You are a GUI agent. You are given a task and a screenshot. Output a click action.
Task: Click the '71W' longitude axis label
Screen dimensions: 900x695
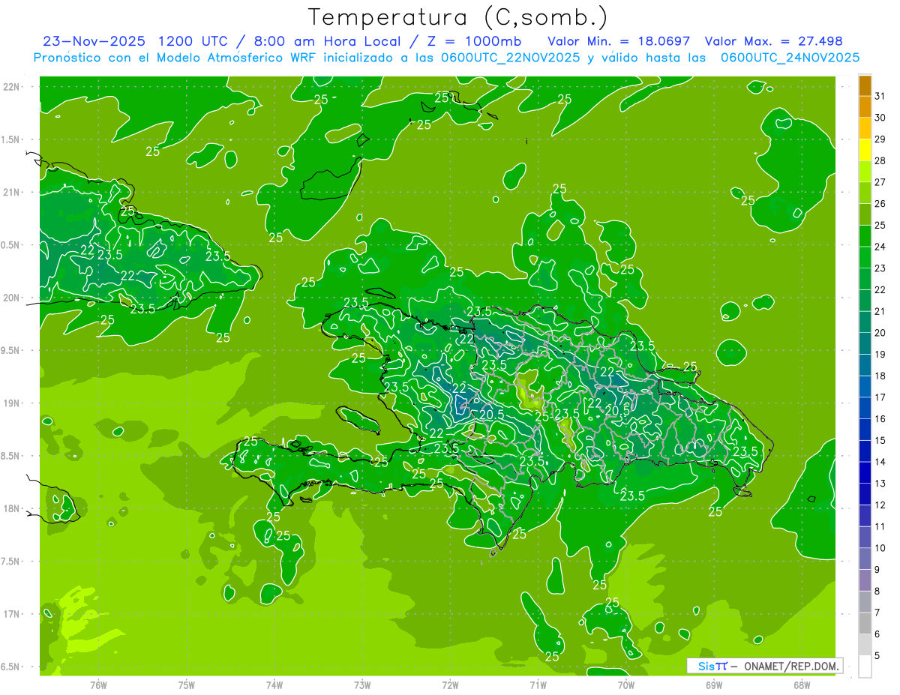click(x=538, y=685)
